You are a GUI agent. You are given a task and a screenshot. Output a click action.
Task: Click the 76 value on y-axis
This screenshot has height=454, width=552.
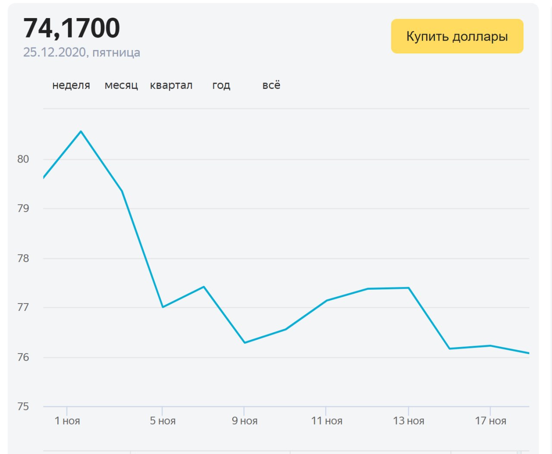click(23, 357)
